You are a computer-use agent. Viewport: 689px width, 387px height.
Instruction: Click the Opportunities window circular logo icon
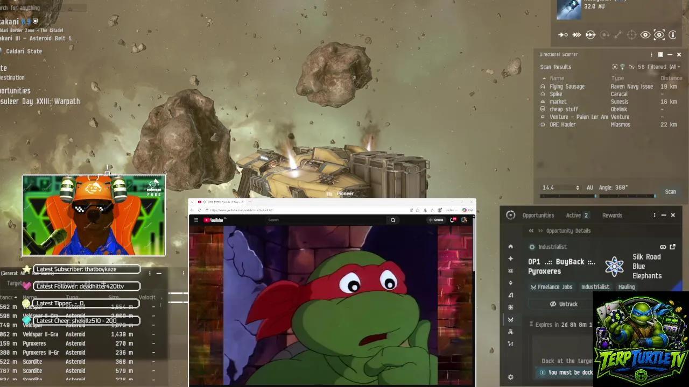(511, 215)
